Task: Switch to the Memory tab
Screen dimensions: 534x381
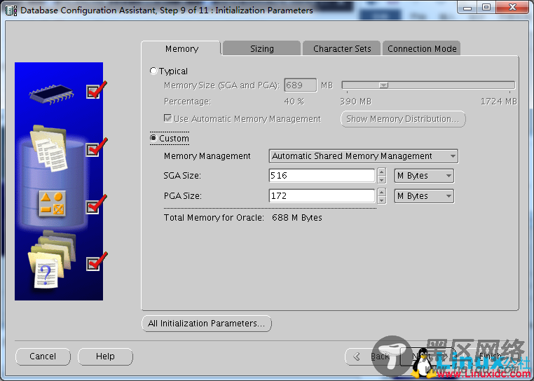Action: [x=182, y=49]
